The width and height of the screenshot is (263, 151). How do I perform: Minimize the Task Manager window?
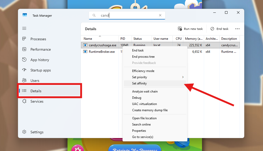click(x=214, y=12)
